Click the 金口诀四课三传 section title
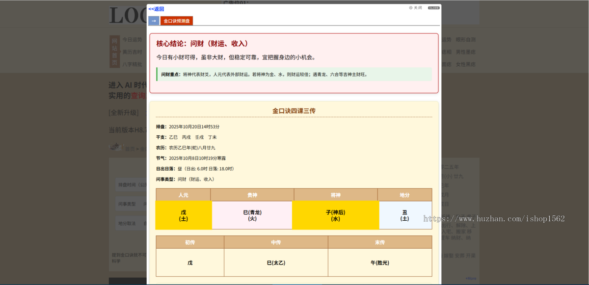 294,111
